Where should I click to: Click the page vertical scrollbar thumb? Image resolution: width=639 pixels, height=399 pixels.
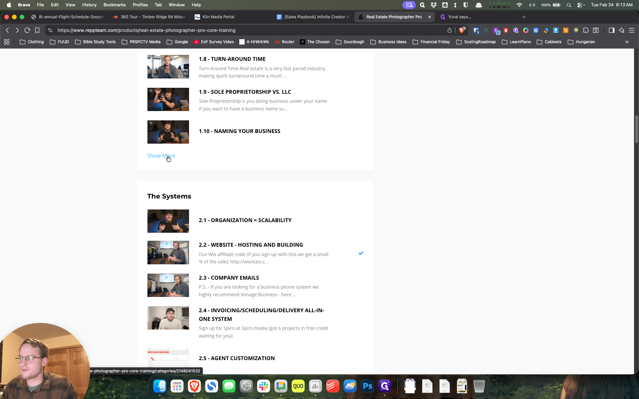click(636, 129)
